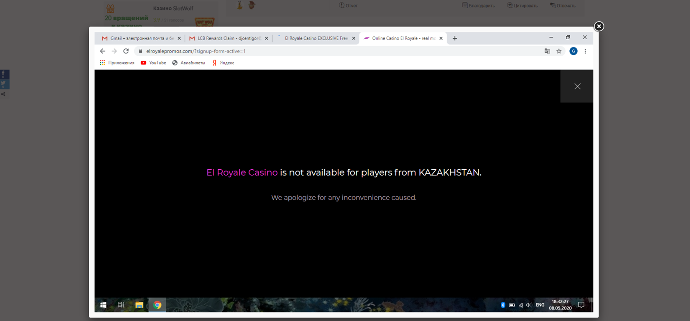
Task: Dismiss the casino message with the X
Action: (x=577, y=86)
